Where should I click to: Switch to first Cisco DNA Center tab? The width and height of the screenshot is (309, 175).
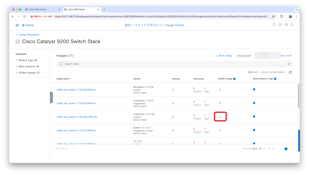pos(42,10)
